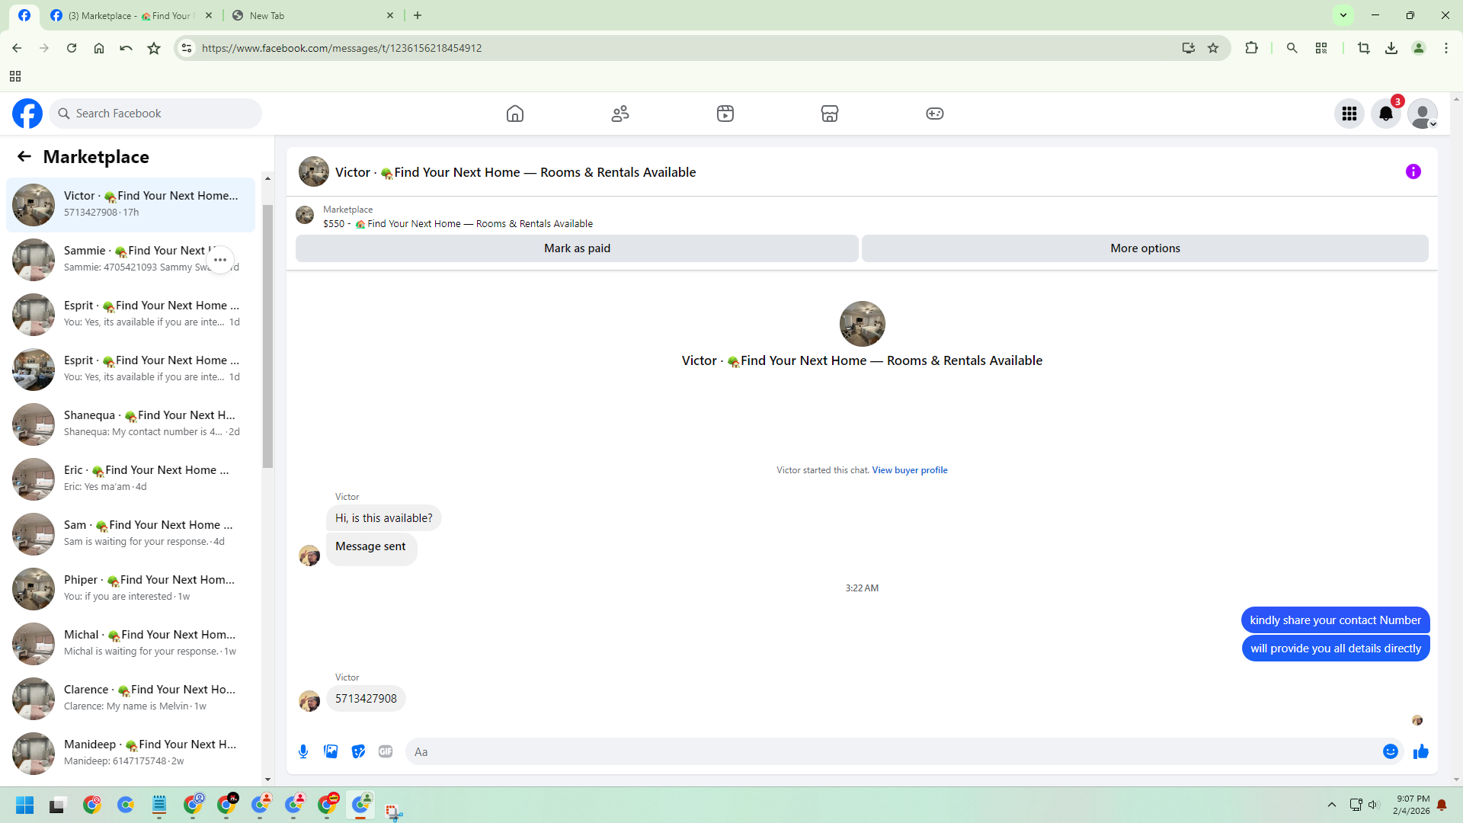The height and width of the screenshot is (823, 1463).
Task: Open the sticker picker icon
Action: [358, 751]
